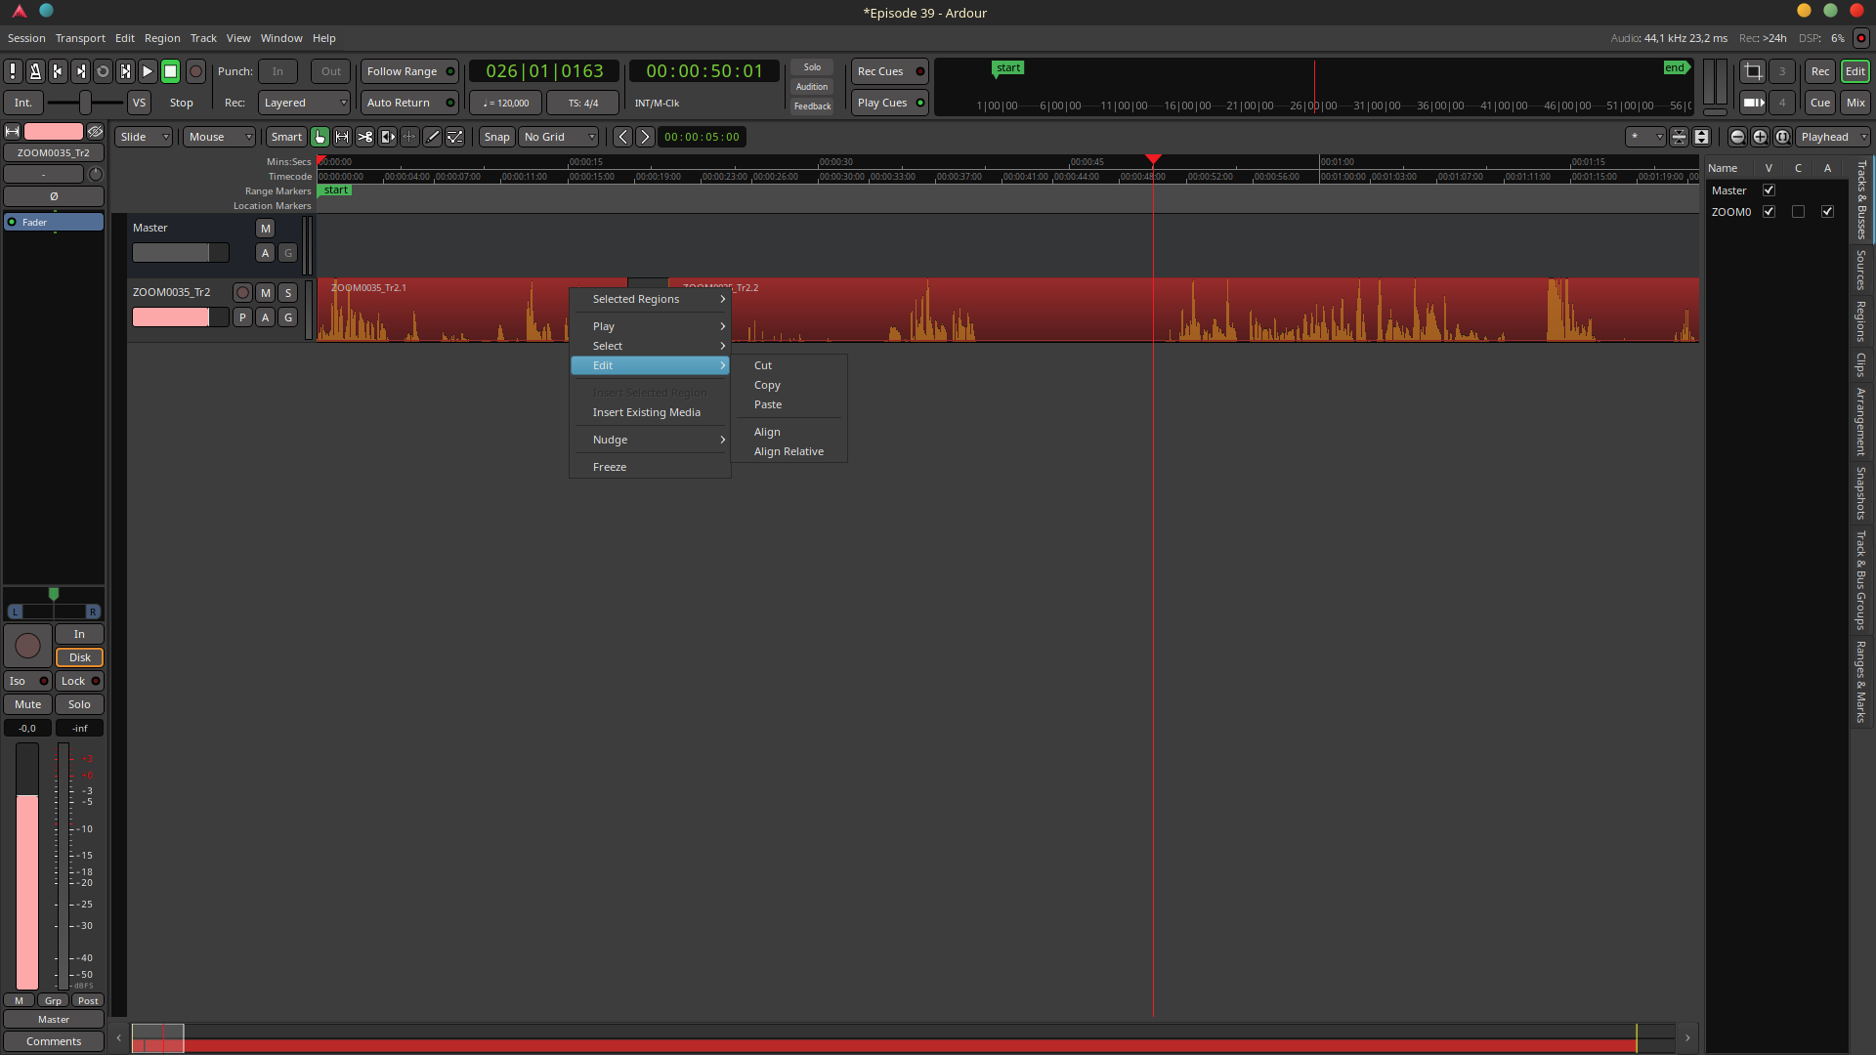
Task: Choose Copy from Edit submenu
Action: [x=767, y=385]
